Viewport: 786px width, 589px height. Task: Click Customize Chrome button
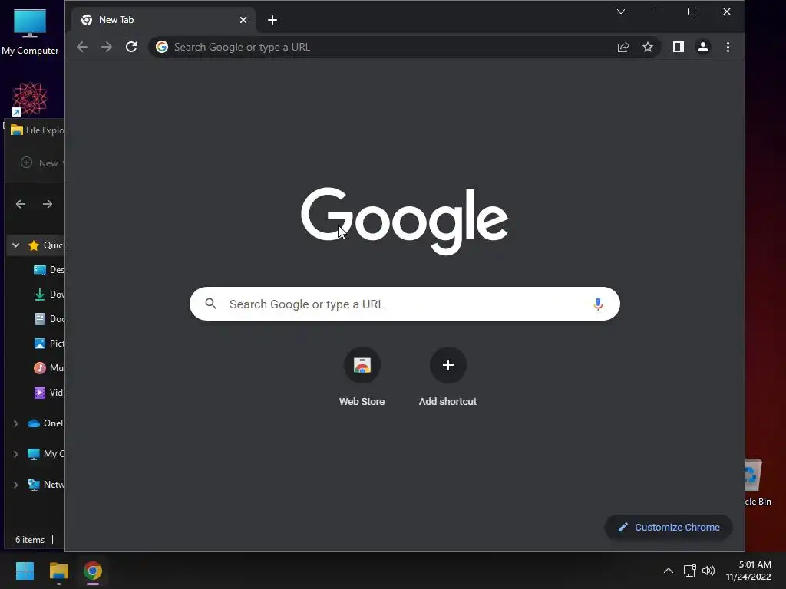pos(669,528)
